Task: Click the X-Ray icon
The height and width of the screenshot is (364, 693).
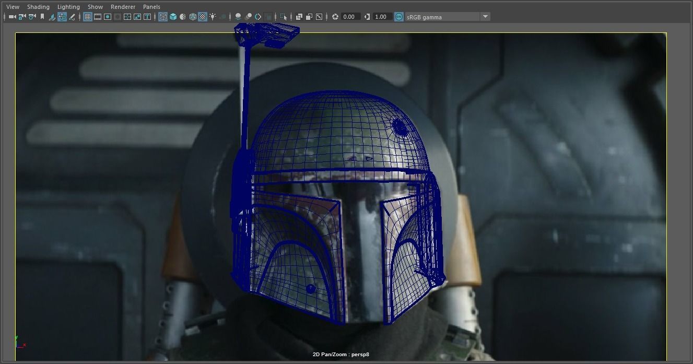Action: 299,17
